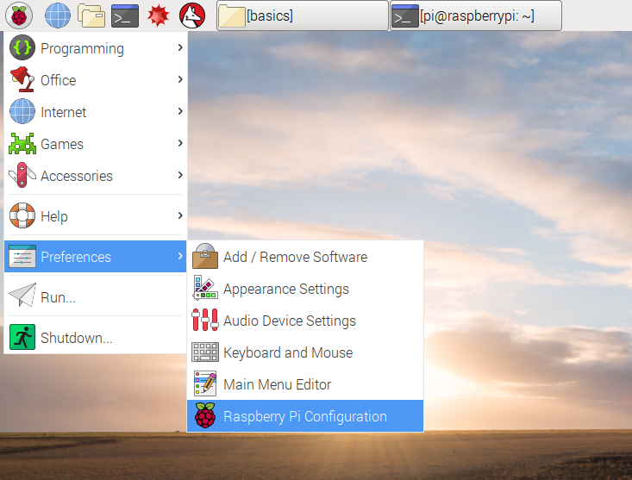Click the Games green invader icon

[x=22, y=144]
